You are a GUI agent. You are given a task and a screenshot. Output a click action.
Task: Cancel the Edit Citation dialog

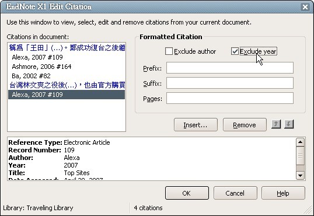tap(235, 193)
